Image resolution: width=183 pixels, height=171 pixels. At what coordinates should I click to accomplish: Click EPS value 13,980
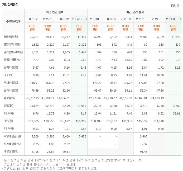[x=82, y=106]
